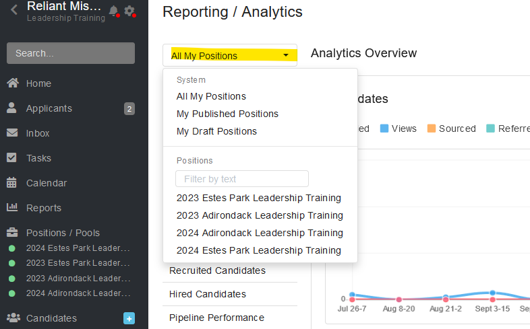The height and width of the screenshot is (329, 530).
Task: Open 2023 Estes Park position in sidebar
Action: pos(78,262)
